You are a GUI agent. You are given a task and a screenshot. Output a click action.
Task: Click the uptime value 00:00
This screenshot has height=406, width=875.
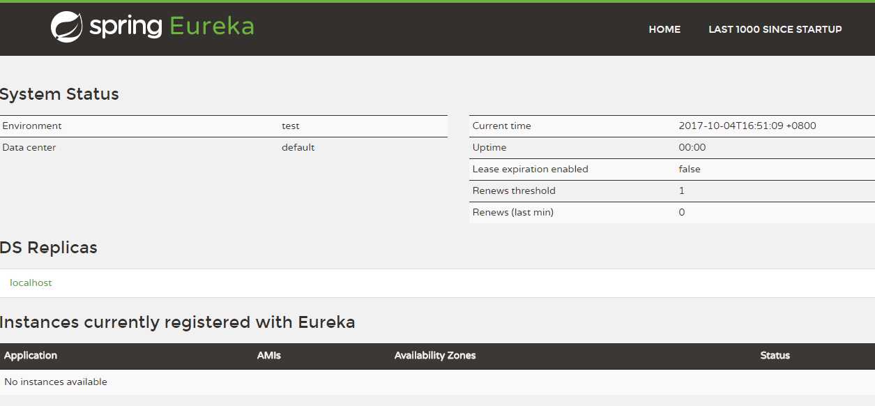(x=692, y=147)
